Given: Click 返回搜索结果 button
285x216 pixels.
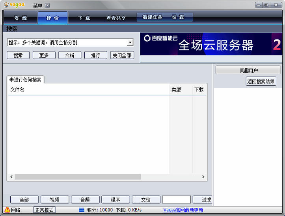Looking at the screenshot, I should pos(261,81).
